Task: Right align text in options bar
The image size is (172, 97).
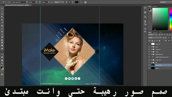Action: (73, 2)
